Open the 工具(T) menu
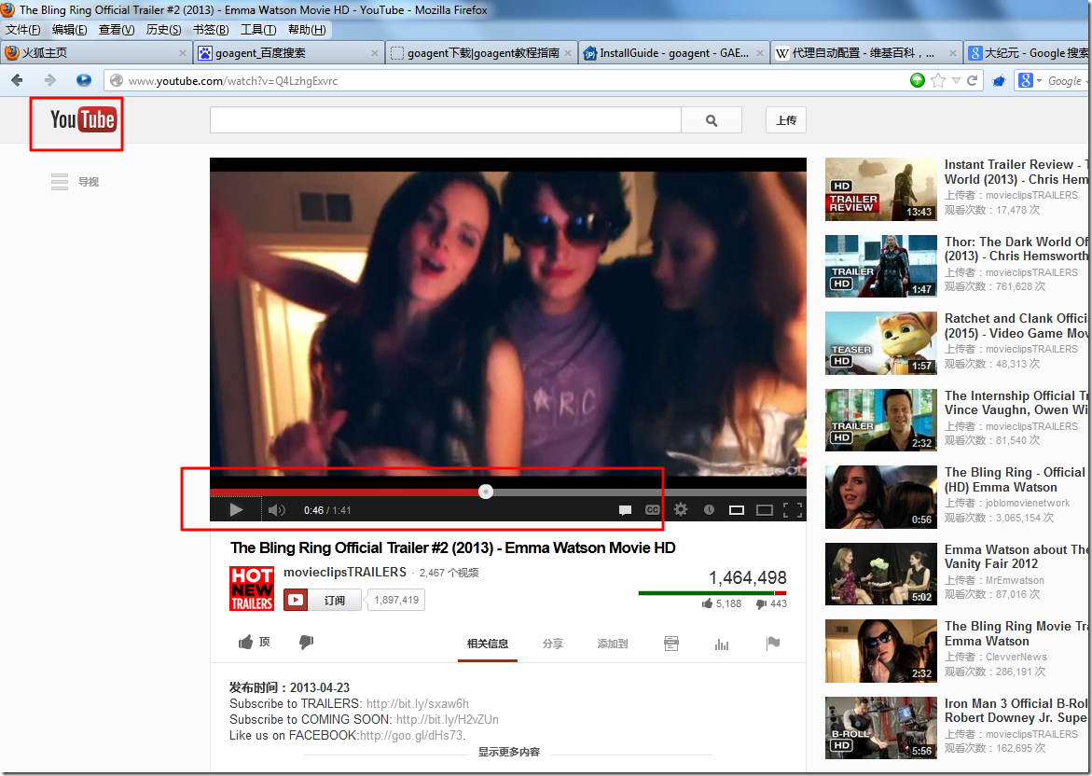The width and height of the screenshot is (1092, 776). pos(258,29)
